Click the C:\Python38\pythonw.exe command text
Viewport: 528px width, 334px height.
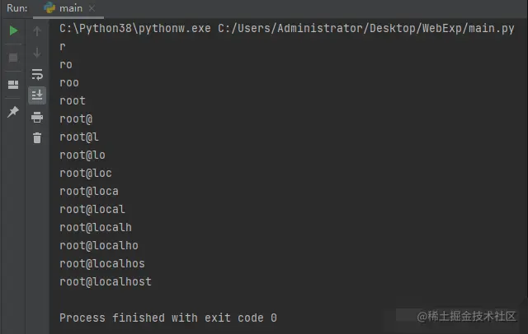(134, 28)
